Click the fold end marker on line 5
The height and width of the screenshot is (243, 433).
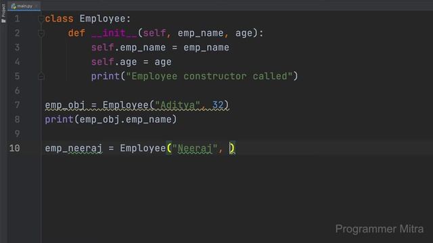(x=41, y=76)
